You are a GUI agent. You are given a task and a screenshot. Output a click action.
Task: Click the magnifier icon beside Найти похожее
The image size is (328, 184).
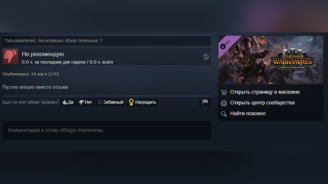coord(224,114)
